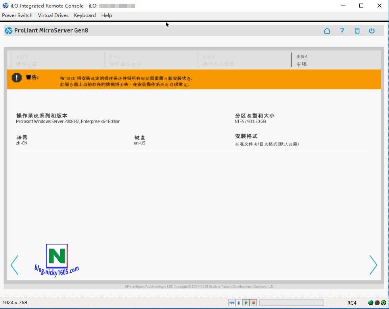
Task: Click the HP Intelligent Provisioning copyright footer
Action: (x=199, y=286)
